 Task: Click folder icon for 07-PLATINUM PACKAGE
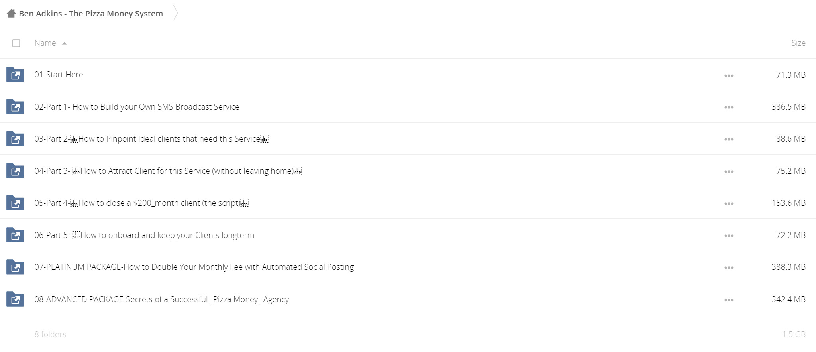click(x=15, y=267)
